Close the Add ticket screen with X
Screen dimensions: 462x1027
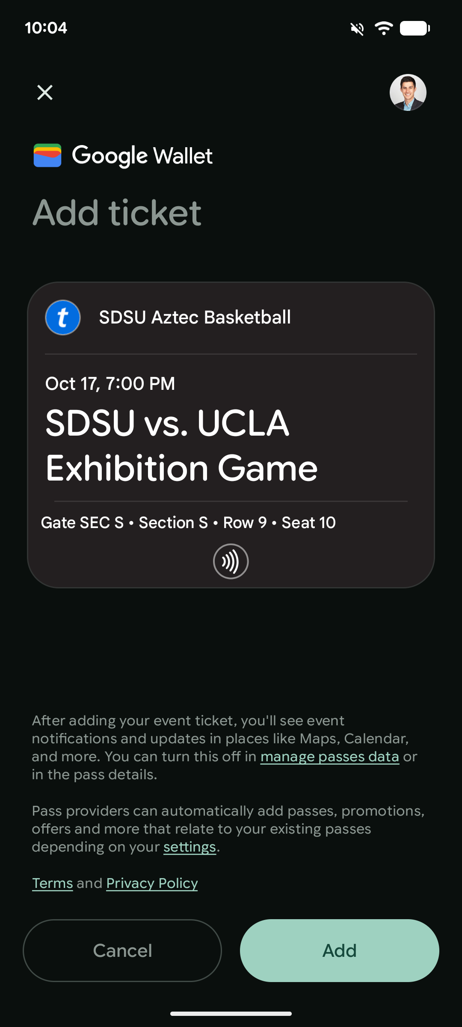click(45, 92)
